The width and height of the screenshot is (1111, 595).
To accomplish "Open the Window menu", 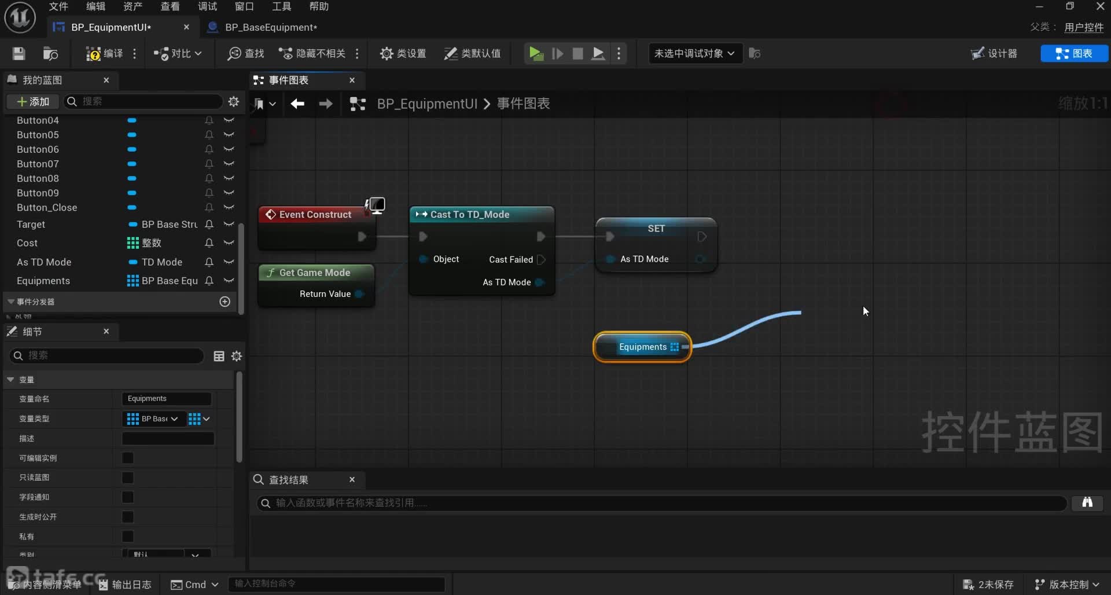I will pos(244,6).
